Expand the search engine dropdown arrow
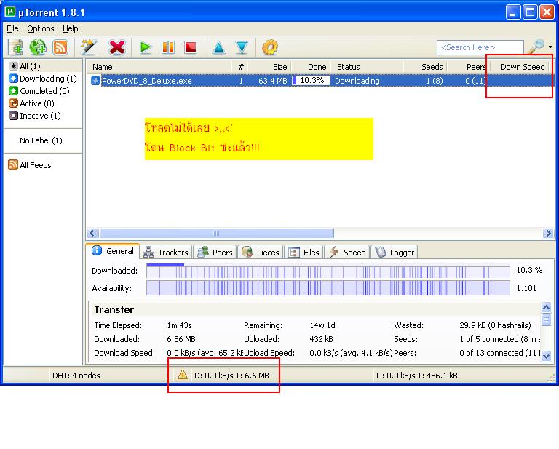The height and width of the screenshot is (449, 559). click(x=551, y=47)
